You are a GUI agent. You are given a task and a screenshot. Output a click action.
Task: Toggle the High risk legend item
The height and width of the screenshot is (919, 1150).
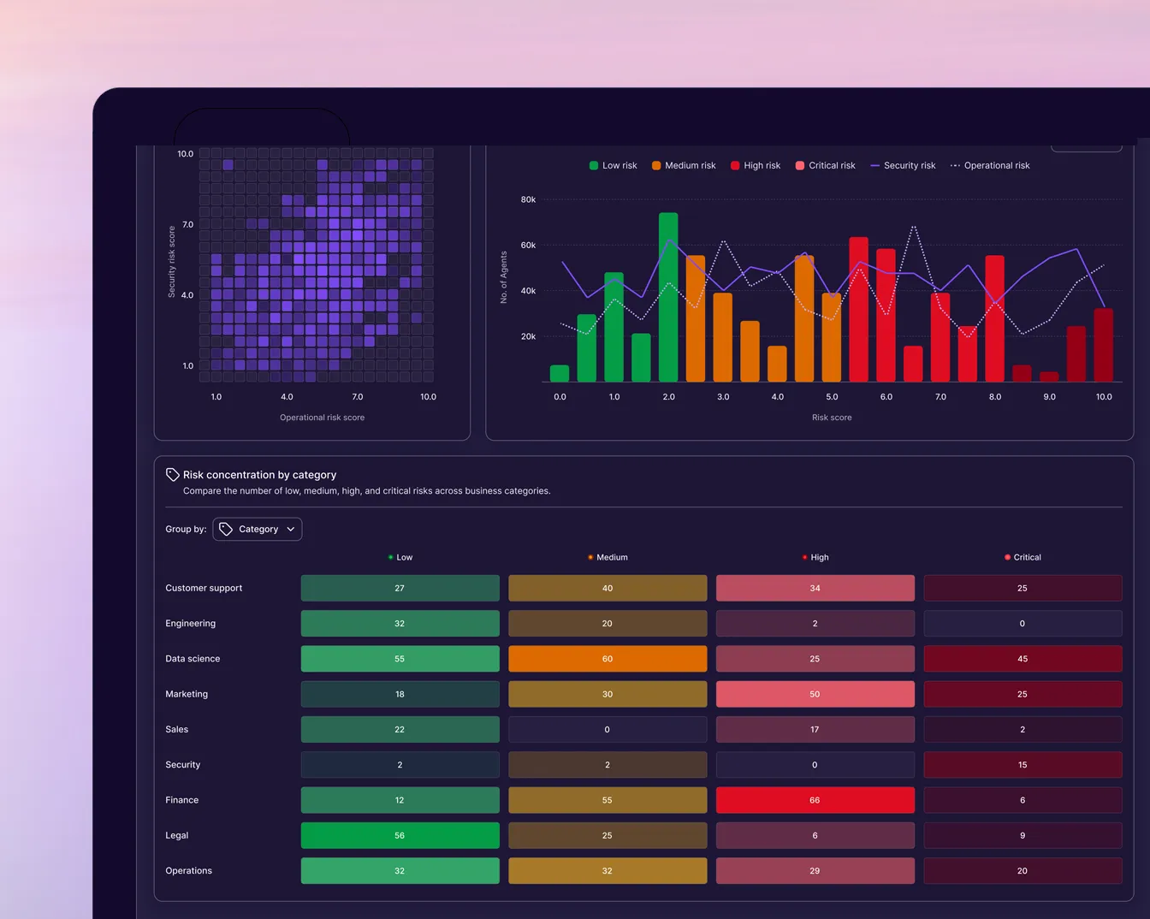(x=756, y=165)
